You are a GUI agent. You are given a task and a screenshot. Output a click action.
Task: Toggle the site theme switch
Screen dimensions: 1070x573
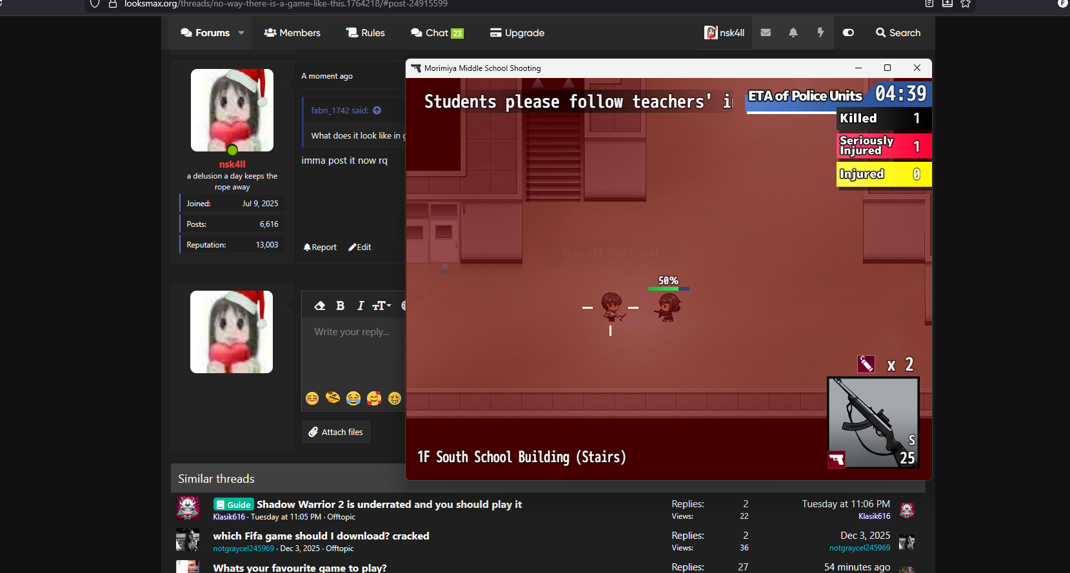tap(848, 33)
